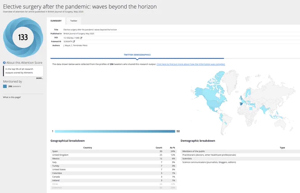Click the DOI value 10.1002/bjs.11688
Image resolution: width=300 pixels, height=193 pixels.
pyautogui.click(x=71, y=38)
